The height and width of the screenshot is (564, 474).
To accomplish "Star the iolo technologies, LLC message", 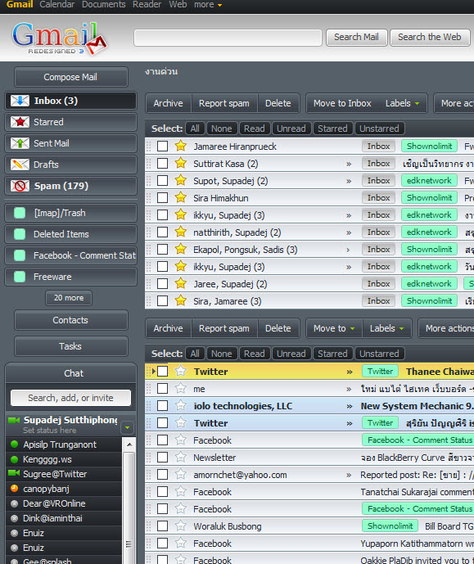I will pyautogui.click(x=181, y=406).
